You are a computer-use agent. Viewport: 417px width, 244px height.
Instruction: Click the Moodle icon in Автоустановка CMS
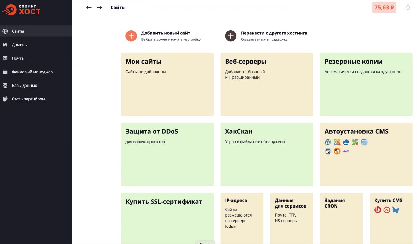point(337,151)
